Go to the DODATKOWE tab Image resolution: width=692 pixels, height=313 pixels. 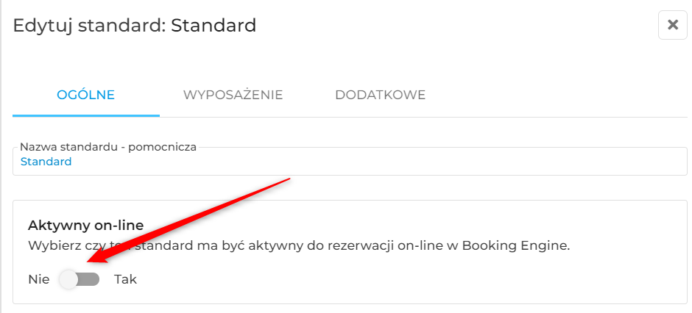pyautogui.click(x=380, y=95)
